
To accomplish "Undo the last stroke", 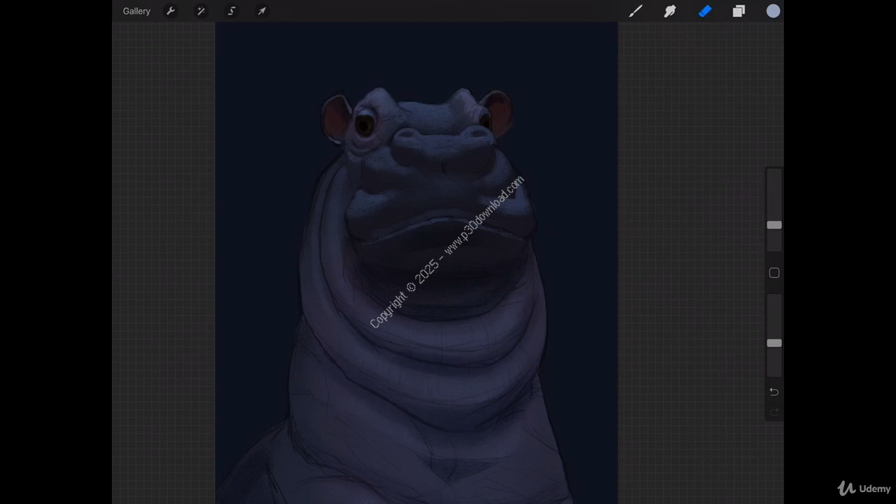I will click(774, 391).
